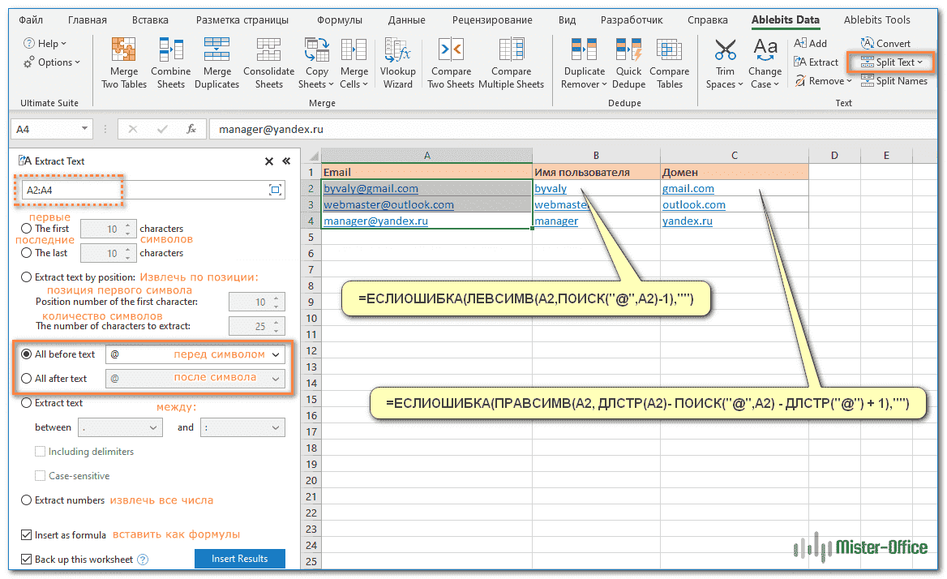The height and width of the screenshot is (579, 947).
Task: Open the Trim Spaces tool
Action: pyautogui.click(x=725, y=51)
